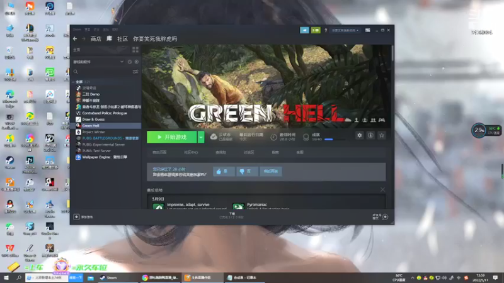Screen dimensions: 504x283
Task: Click the achievements progress bar
Action: pyautogui.click(x=335, y=139)
